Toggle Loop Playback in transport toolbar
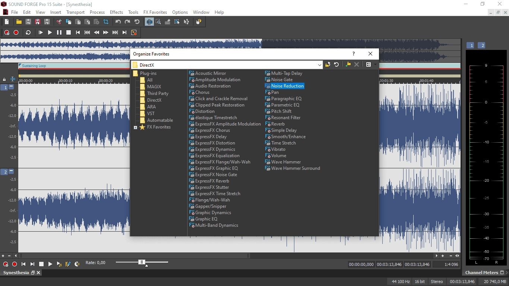509x286 pixels. (x=28, y=33)
